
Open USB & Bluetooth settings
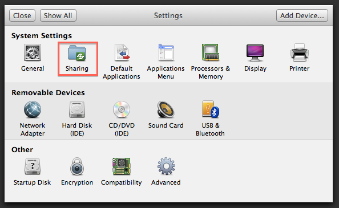click(x=211, y=109)
